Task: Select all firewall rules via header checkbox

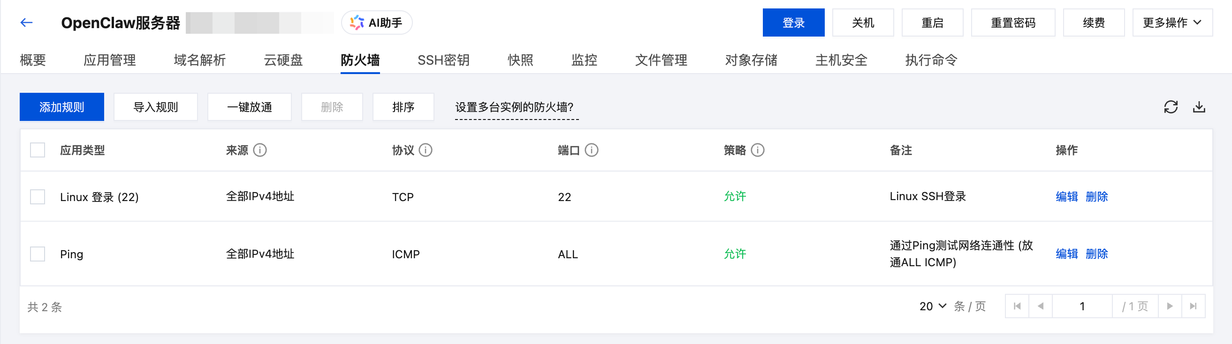Action: click(x=38, y=150)
